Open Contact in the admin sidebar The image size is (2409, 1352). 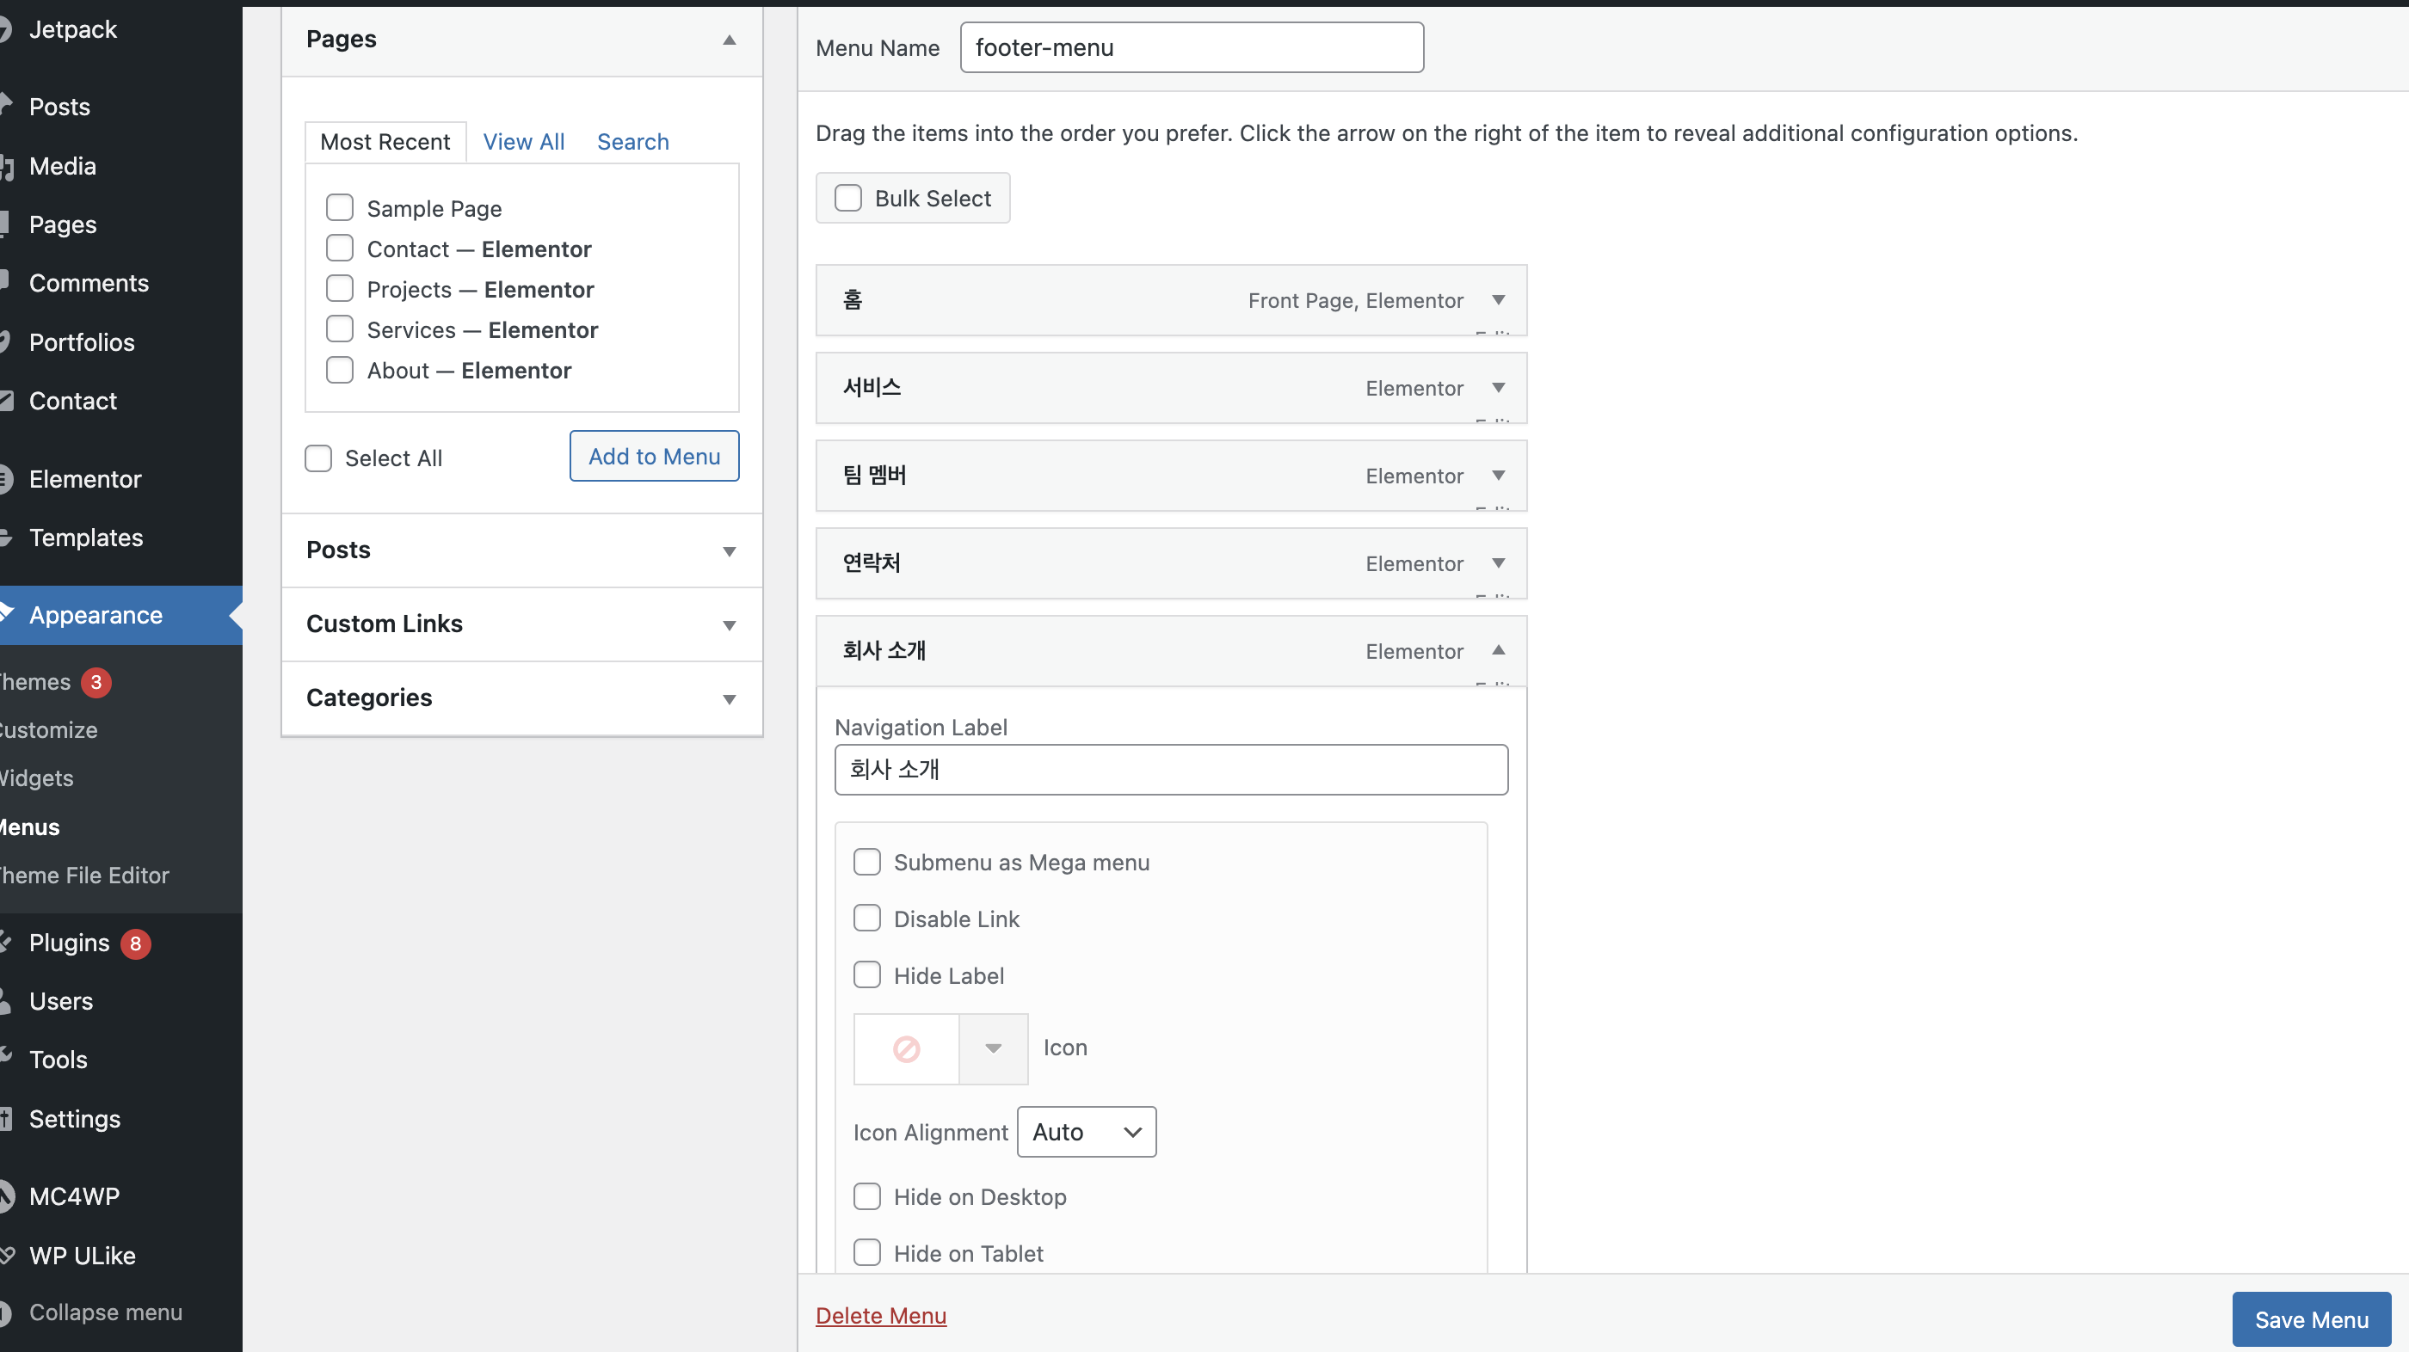click(x=73, y=401)
